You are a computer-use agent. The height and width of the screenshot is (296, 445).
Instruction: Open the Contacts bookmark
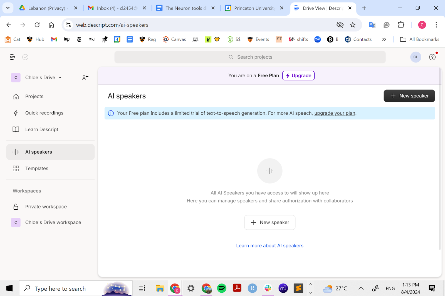(358, 39)
